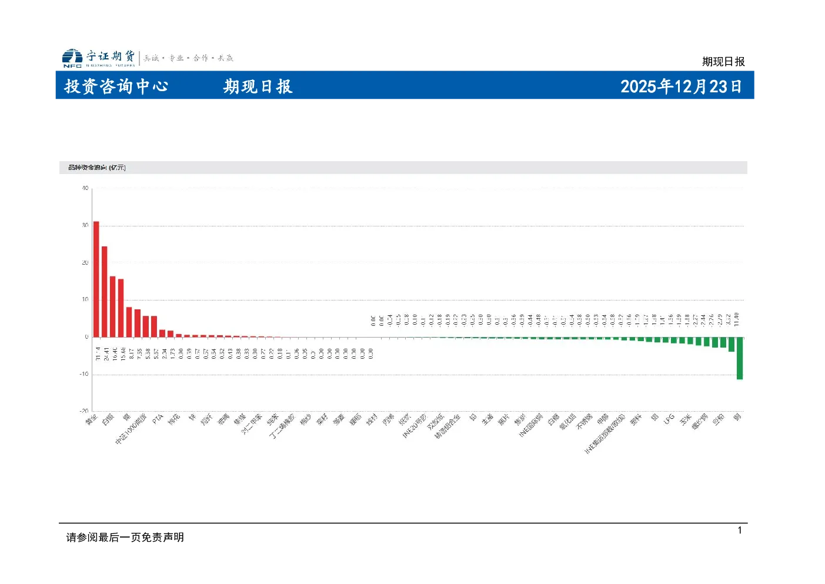Click the x-axis label PTA
Screen dimensions: 825x584
pos(157,419)
